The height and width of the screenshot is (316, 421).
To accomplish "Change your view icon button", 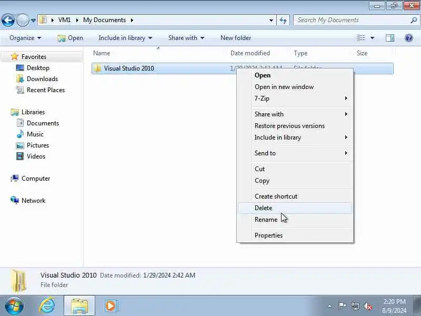I will click(361, 38).
